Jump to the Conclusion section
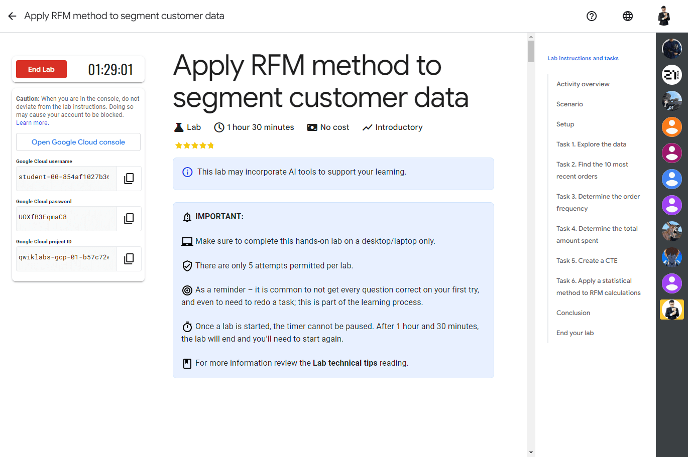Image resolution: width=688 pixels, height=457 pixels. tap(573, 313)
